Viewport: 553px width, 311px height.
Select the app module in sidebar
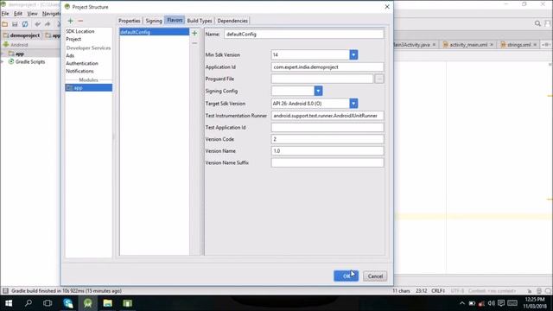point(89,87)
